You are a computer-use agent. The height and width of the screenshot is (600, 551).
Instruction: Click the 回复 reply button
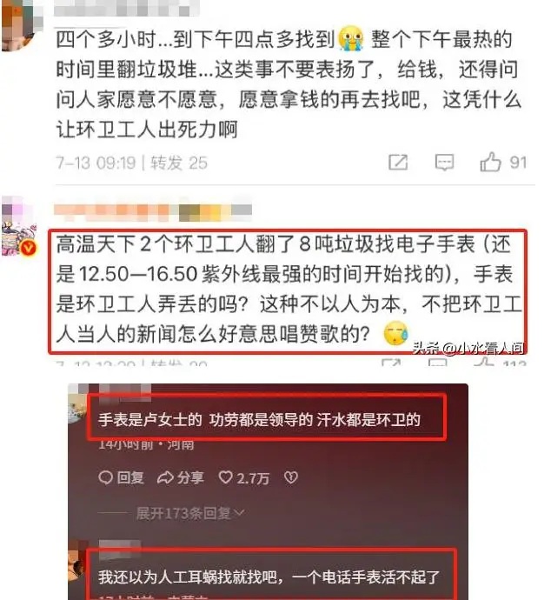coord(121,477)
